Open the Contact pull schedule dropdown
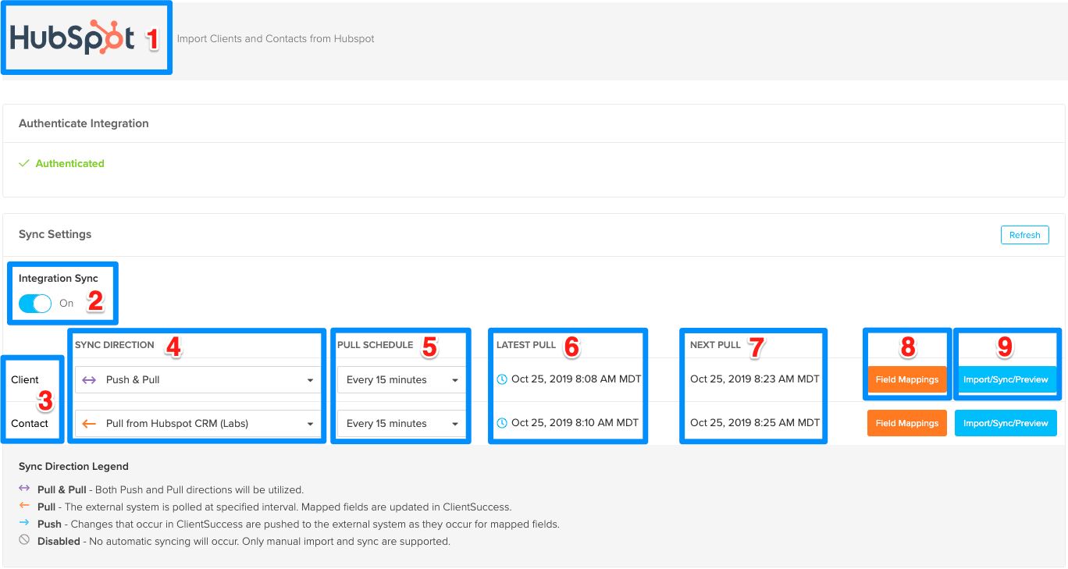The image size is (1068, 569). [401, 424]
